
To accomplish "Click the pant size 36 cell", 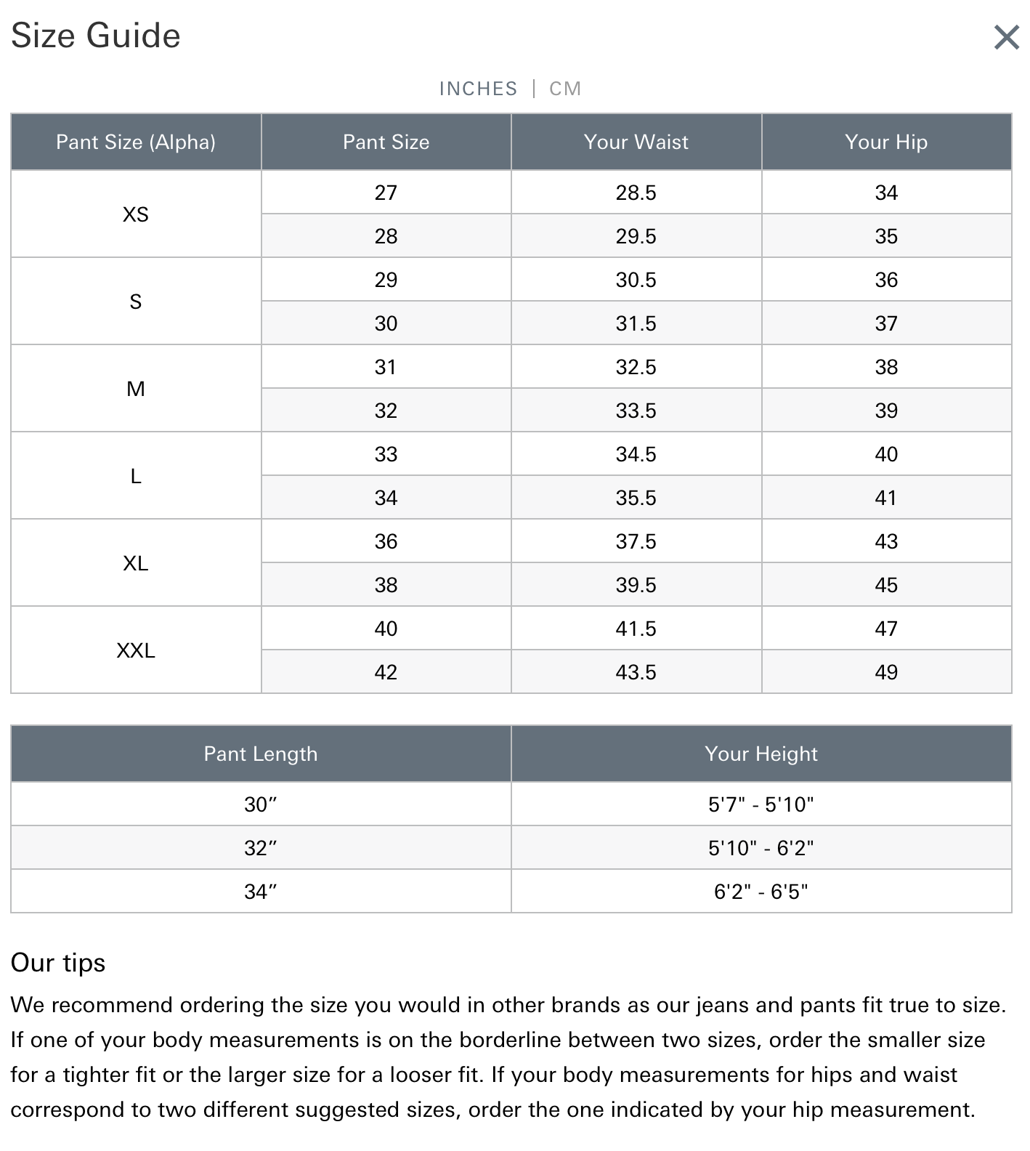I will click(386, 541).
